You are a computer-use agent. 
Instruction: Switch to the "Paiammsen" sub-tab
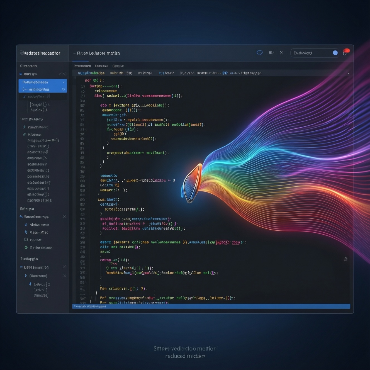82,66
